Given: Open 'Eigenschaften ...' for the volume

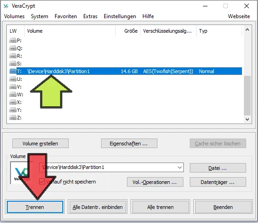Looking at the screenshot, I should coord(129,144).
